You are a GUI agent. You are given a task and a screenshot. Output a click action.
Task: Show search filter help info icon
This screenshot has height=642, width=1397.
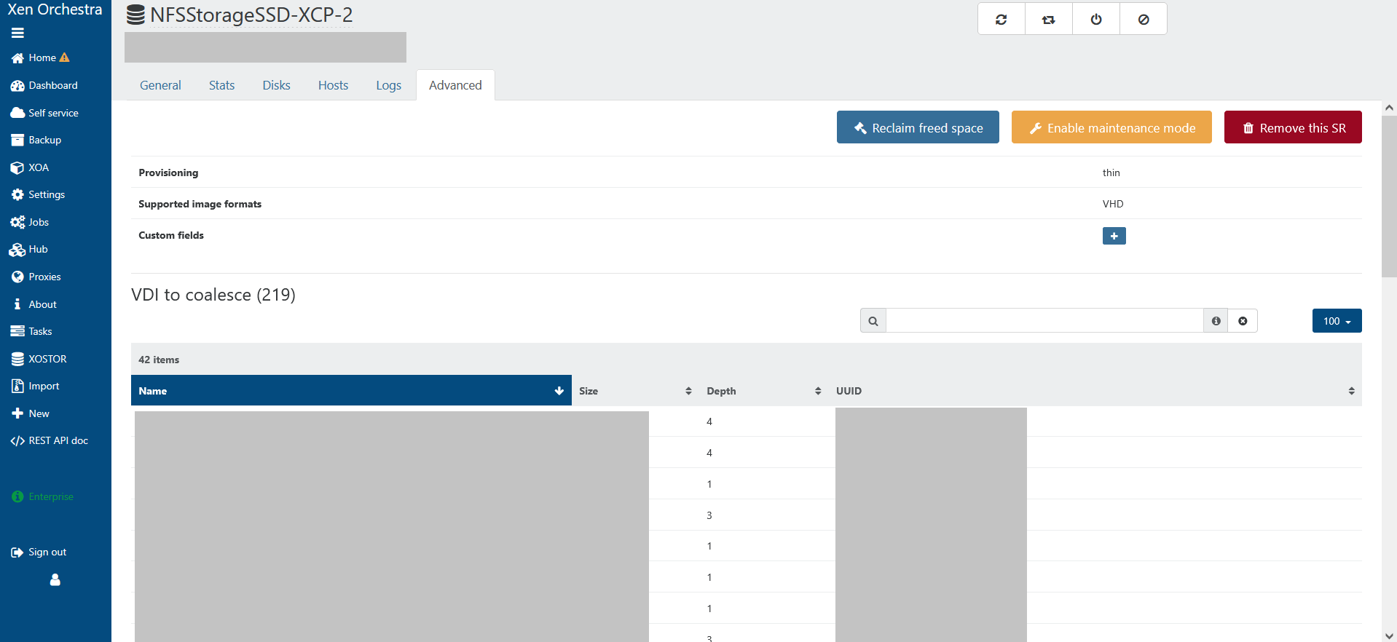click(x=1216, y=321)
